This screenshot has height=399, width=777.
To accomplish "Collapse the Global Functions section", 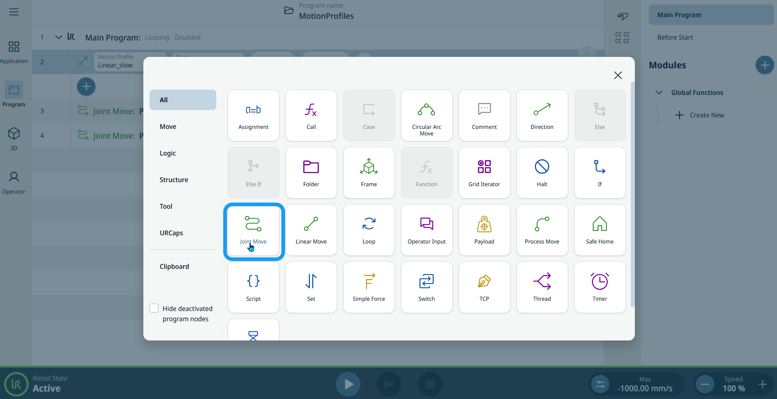I will (x=659, y=92).
